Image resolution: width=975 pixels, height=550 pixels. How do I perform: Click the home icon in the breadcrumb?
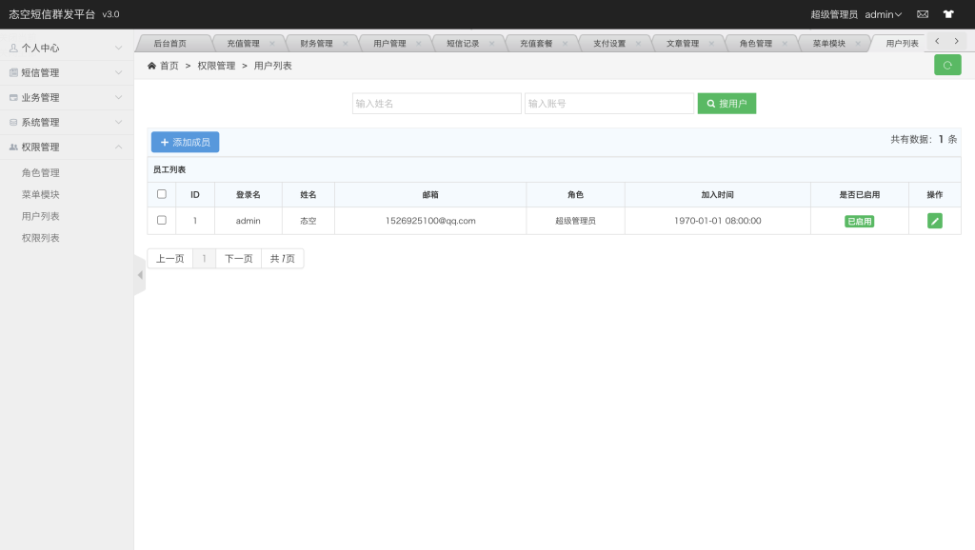(151, 65)
